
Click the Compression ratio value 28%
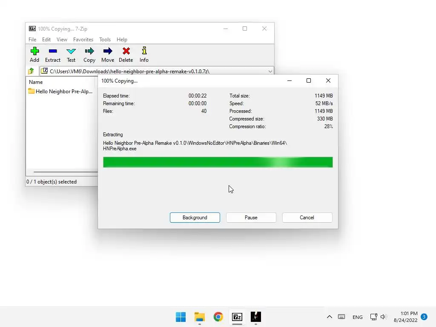(328, 126)
